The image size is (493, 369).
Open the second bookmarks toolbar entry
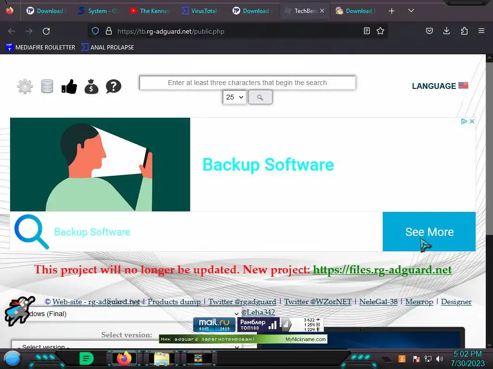107,48
